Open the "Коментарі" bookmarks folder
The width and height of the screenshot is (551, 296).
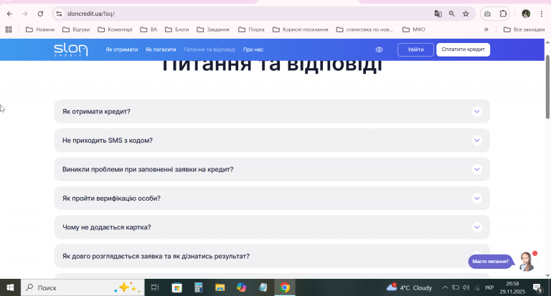[x=115, y=29]
